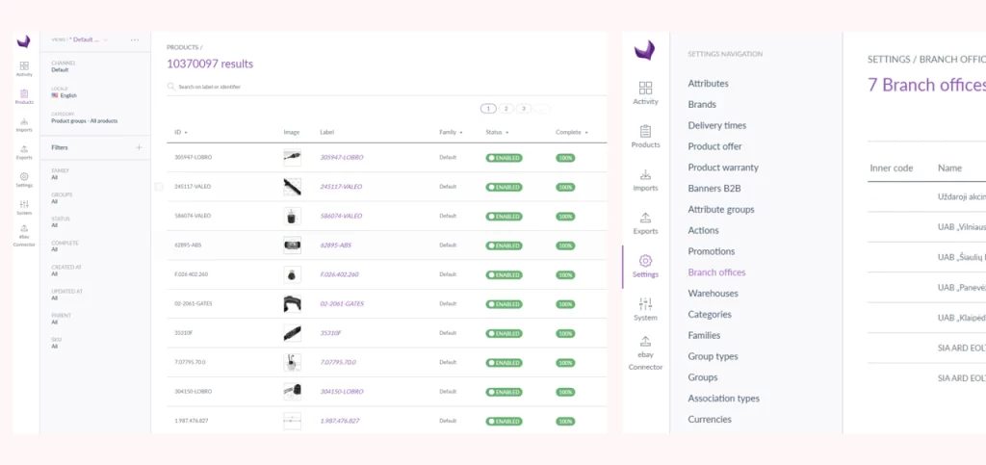
Task: Open the Status column header dropdown
Action: click(497, 132)
